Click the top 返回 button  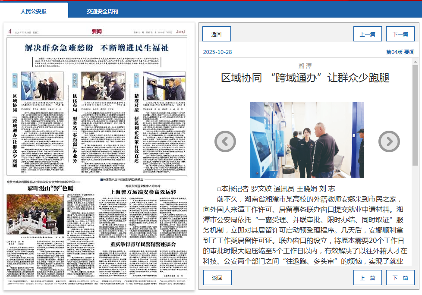click(x=216, y=34)
